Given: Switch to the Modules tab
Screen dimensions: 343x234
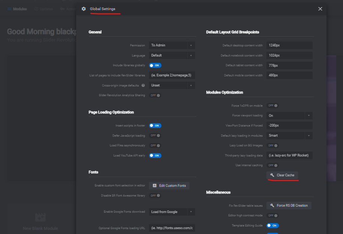Looking at the screenshot, I should [17, 9].
